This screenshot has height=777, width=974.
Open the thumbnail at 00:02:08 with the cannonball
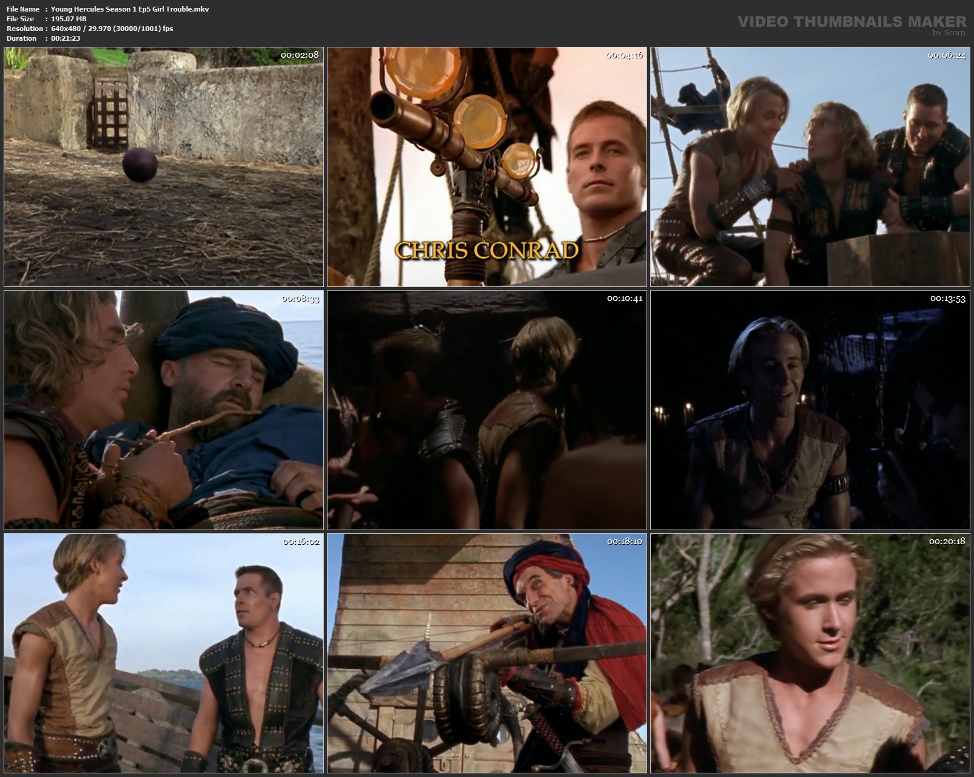point(164,167)
